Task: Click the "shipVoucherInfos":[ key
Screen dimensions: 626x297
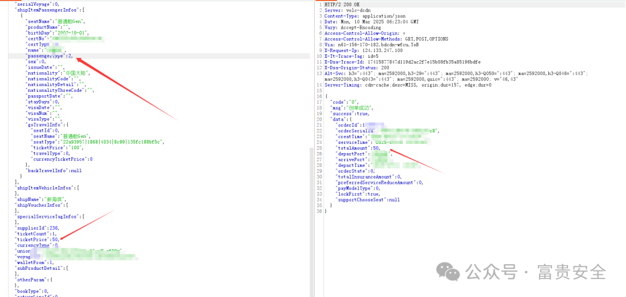Action: pyautogui.click(x=41, y=206)
